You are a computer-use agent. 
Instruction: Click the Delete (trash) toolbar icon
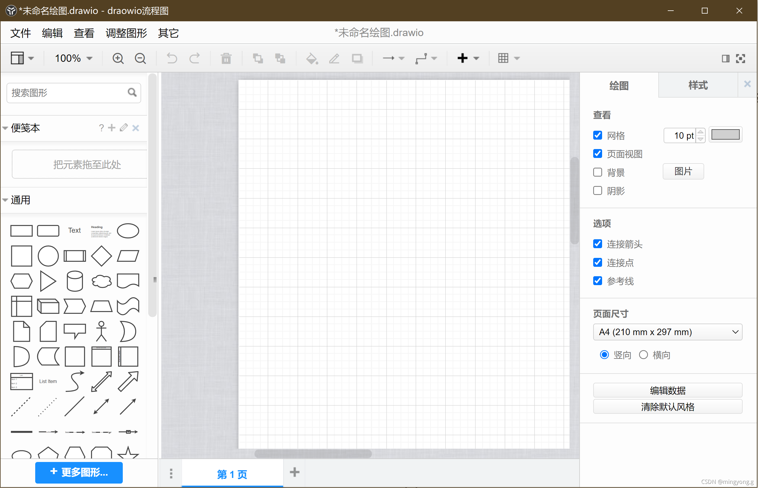[x=226, y=58]
